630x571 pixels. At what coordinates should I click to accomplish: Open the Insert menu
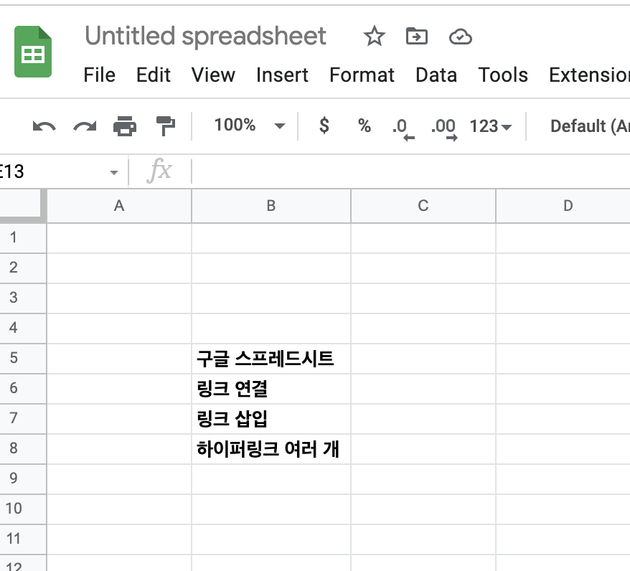coord(282,75)
